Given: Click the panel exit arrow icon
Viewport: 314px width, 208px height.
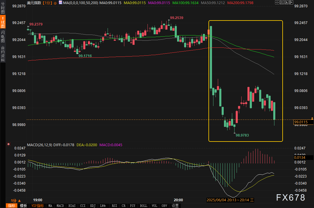Looking at the screenshot, I should [291, 2].
